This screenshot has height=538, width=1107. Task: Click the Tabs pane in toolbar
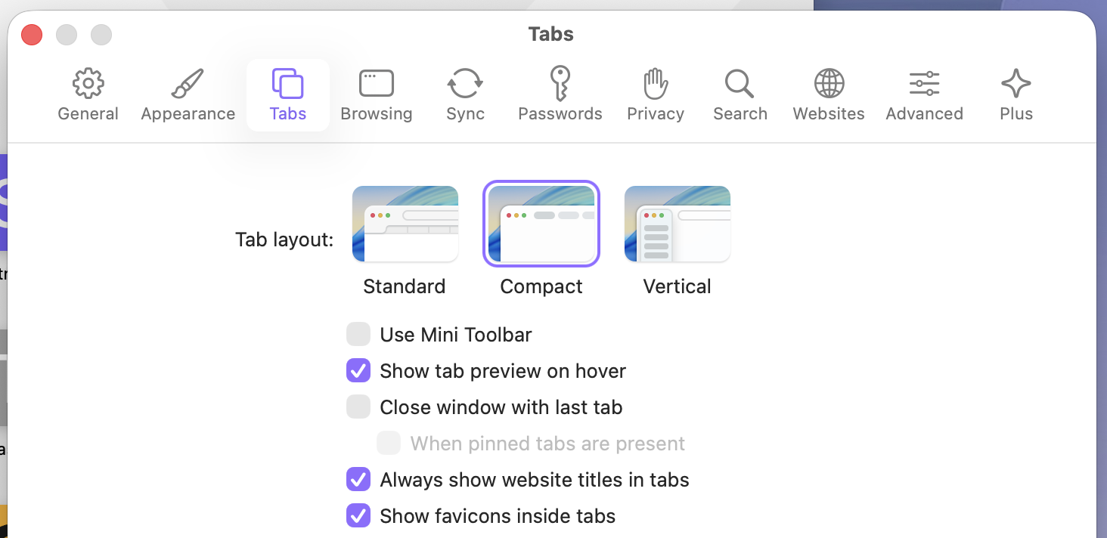click(288, 95)
